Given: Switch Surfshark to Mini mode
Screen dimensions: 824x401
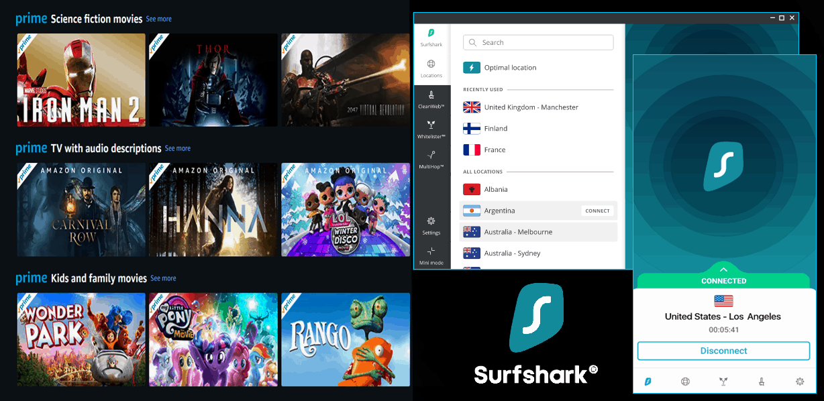Looking at the screenshot, I should tap(431, 255).
